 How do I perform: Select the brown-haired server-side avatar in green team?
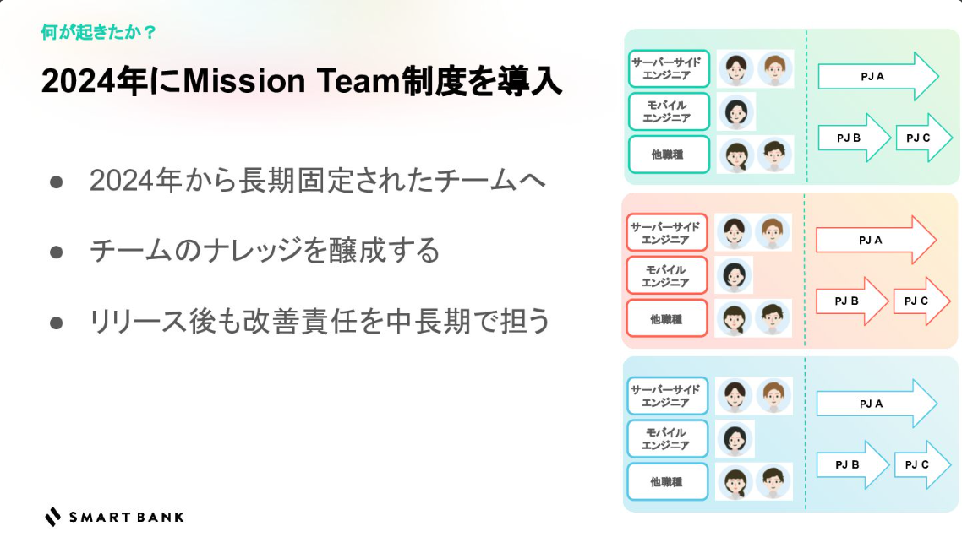pyautogui.click(x=774, y=68)
